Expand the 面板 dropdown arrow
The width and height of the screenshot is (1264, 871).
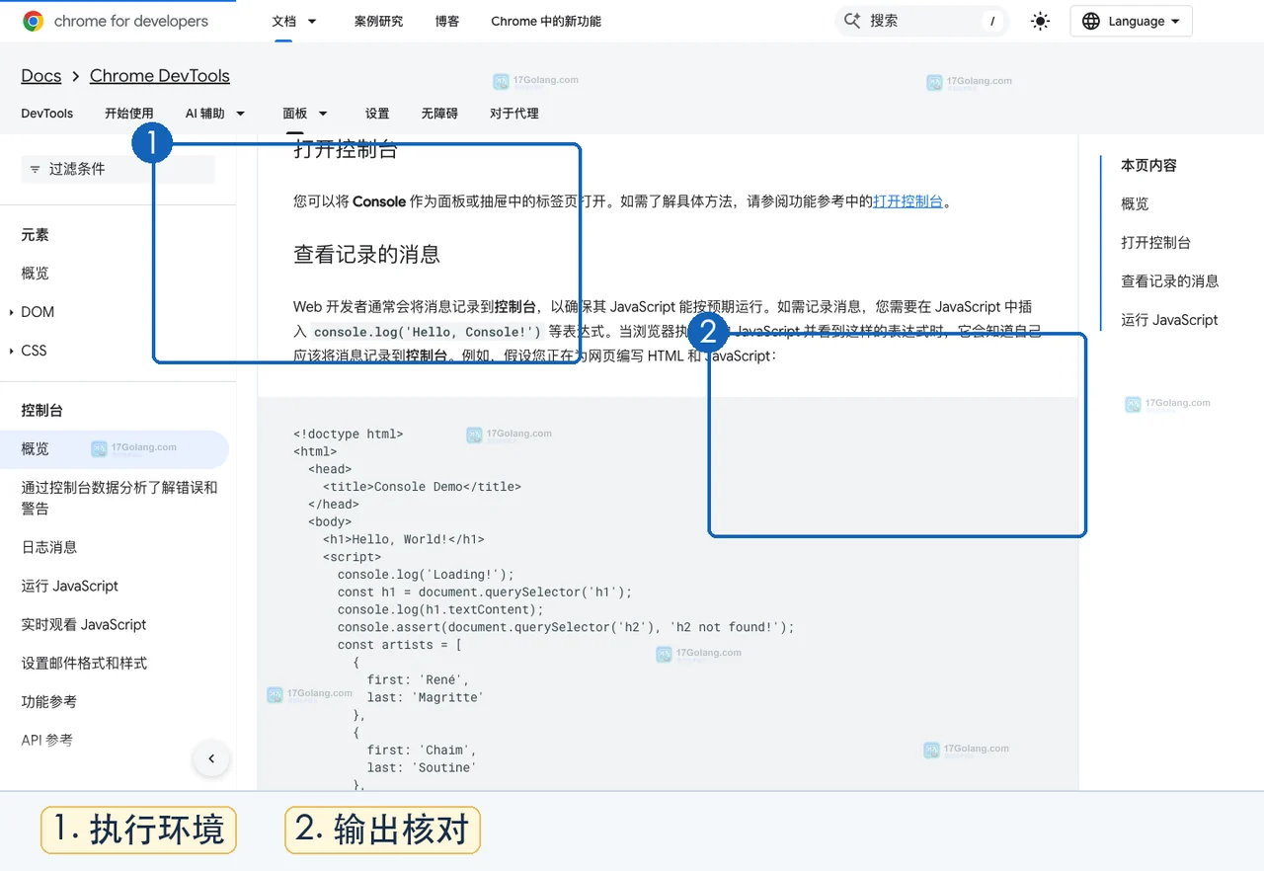(x=322, y=114)
